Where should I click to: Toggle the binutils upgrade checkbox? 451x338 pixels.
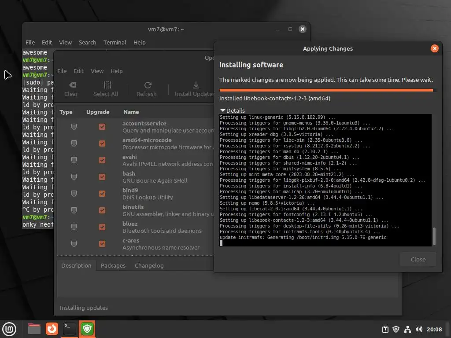(102, 210)
